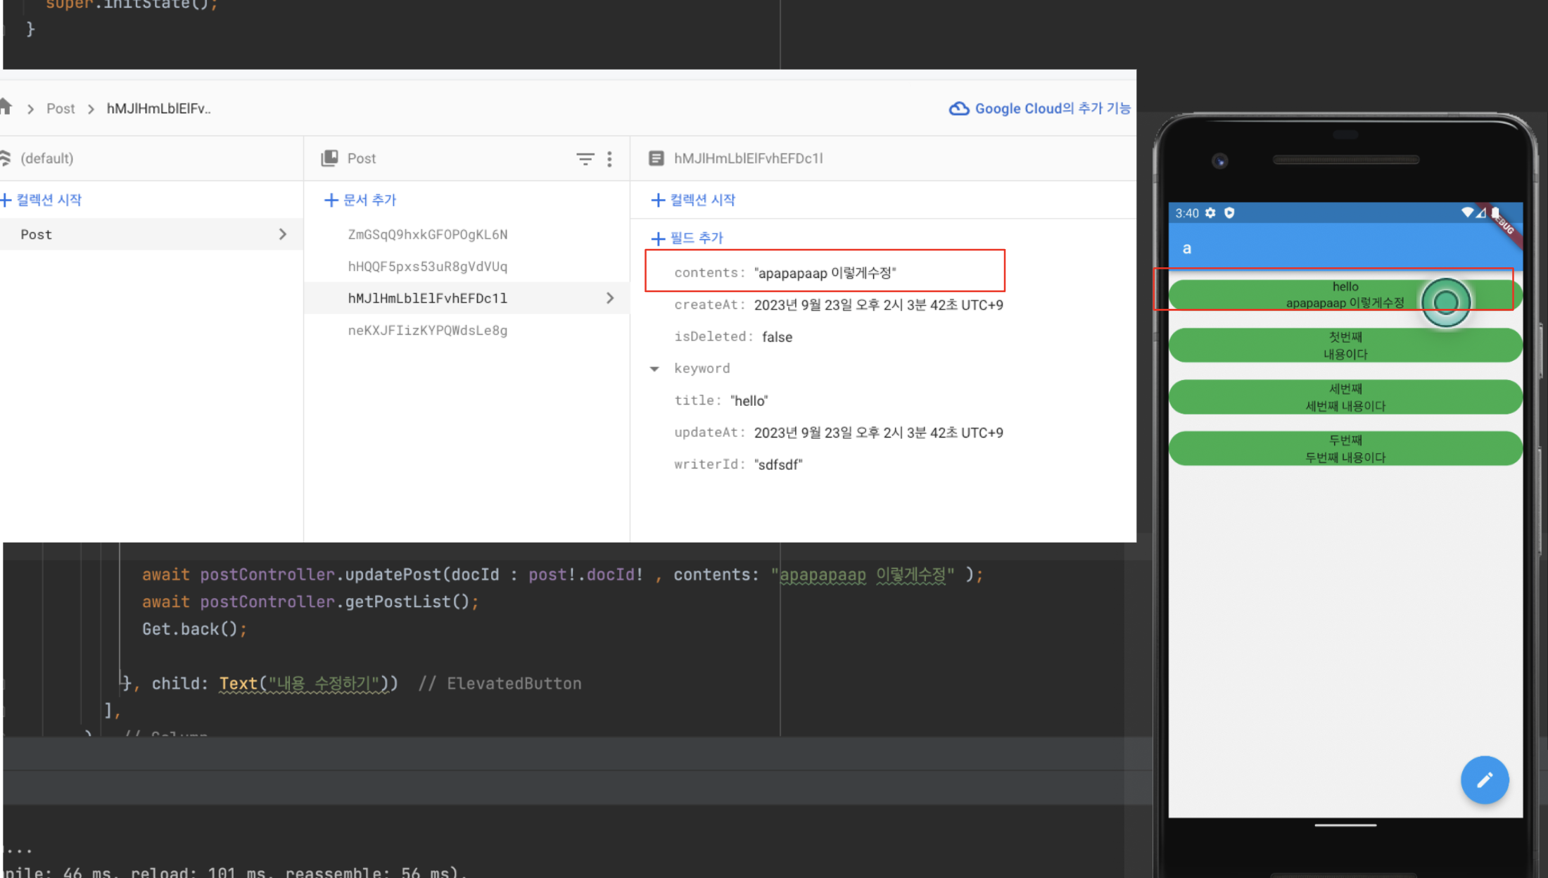The width and height of the screenshot is (1548, 878).
Task: Click the contents field value in document
Action: (825, 273)
